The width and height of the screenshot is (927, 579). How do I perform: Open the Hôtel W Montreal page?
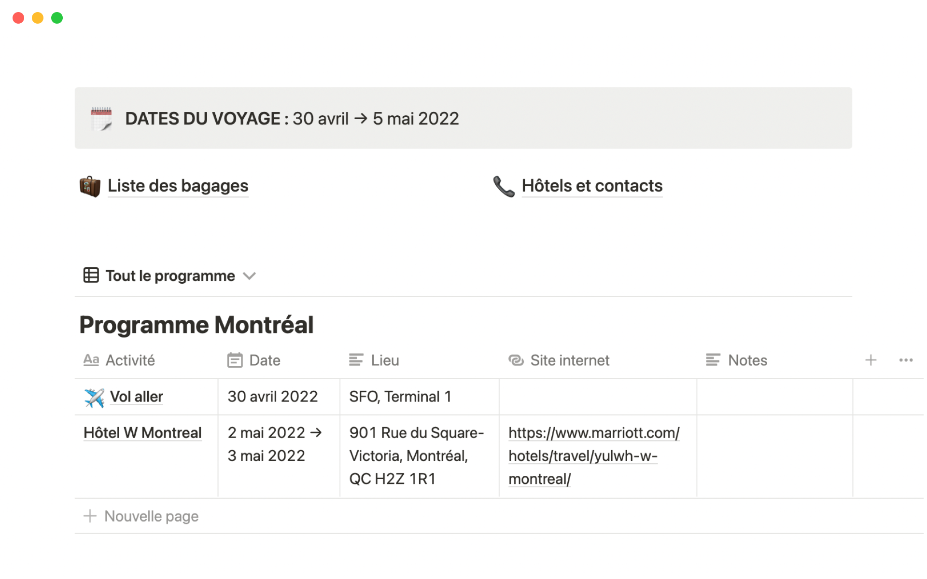click(x=142, y=433)
